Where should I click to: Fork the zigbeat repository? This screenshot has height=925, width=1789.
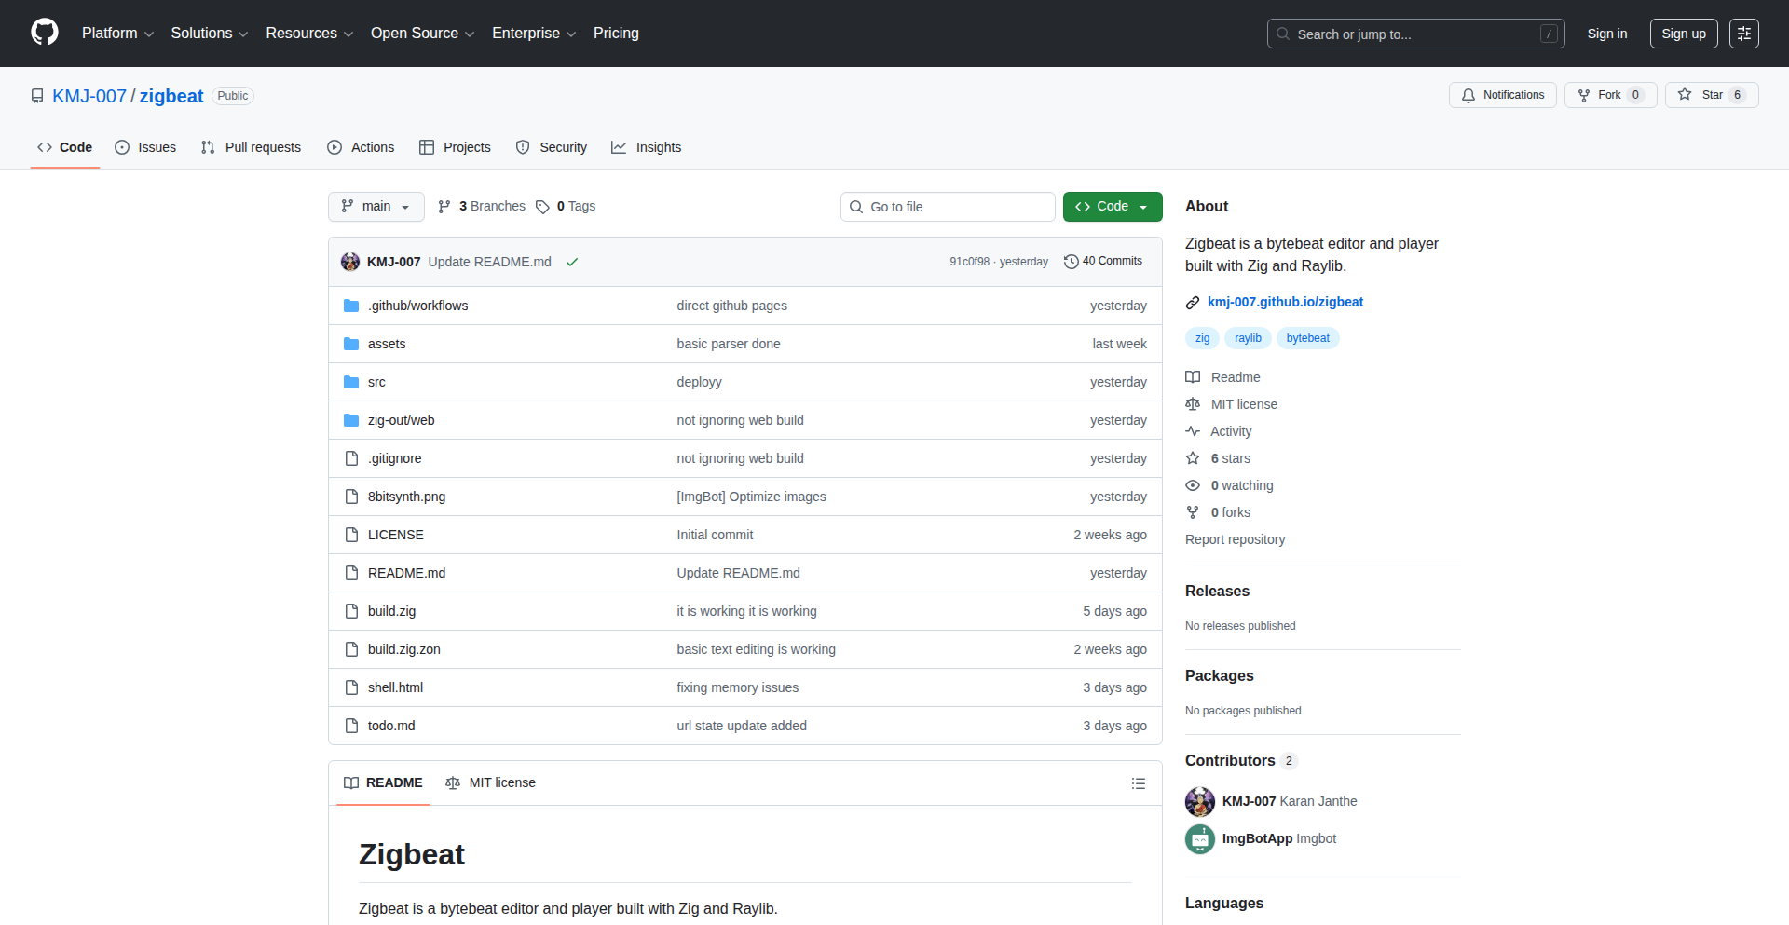(x=1610, y=95)
